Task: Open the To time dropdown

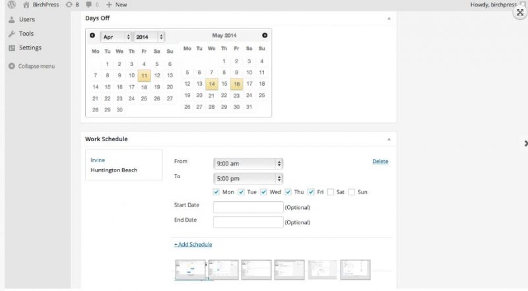Action: click(248, 178)
